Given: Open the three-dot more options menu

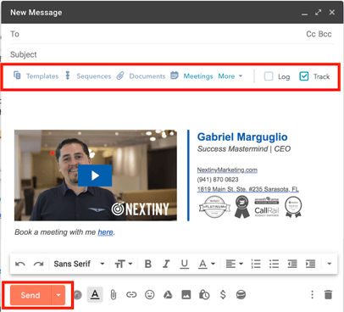Looking at the screenshot, I should (312, 295).
